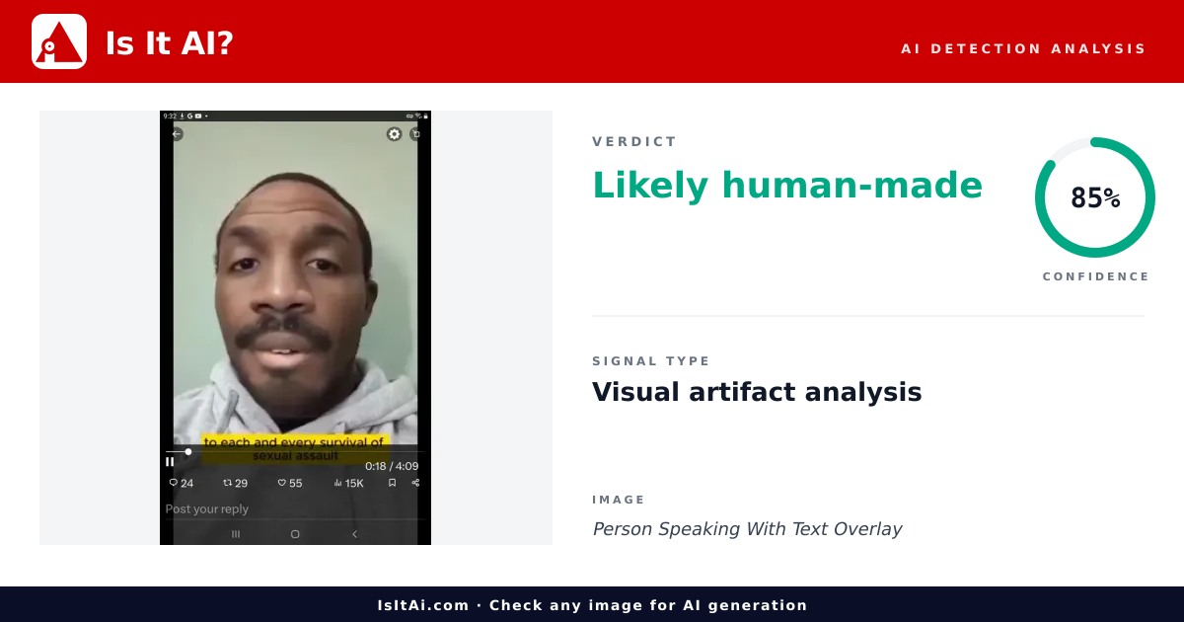Click the Likely human-made verdict text

[x=787, y=185]
